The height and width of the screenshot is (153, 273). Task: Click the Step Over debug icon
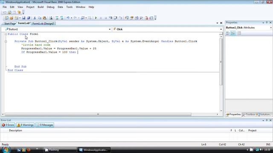click(116, 18)
